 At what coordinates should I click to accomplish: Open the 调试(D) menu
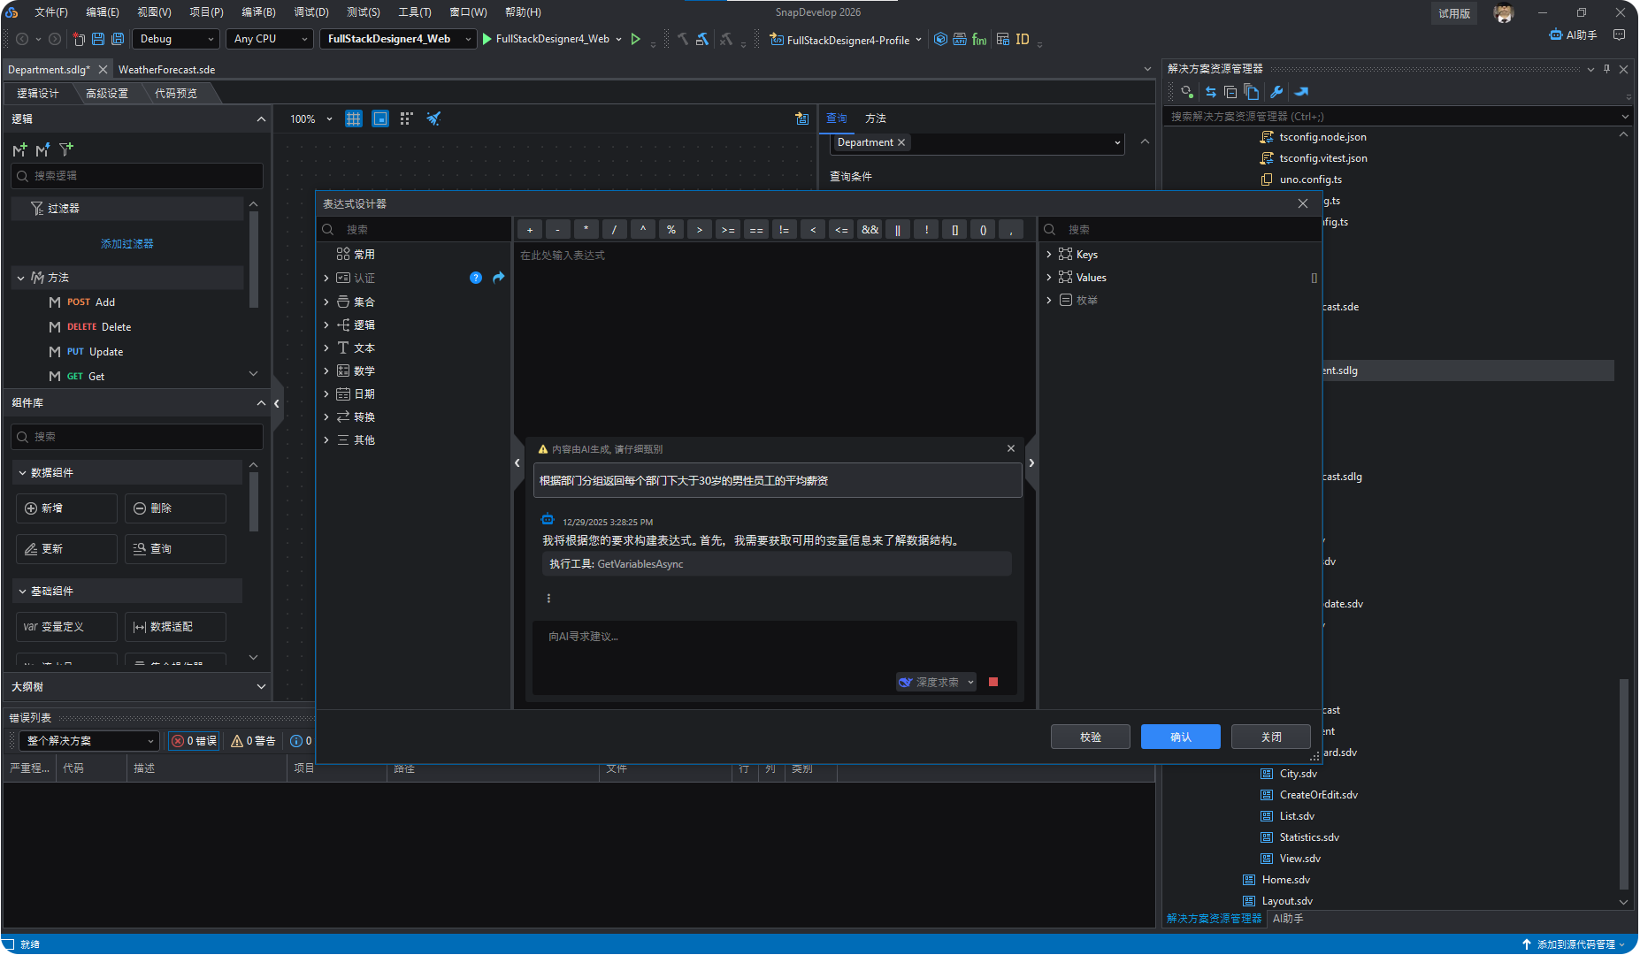click(x=310, y=12)
